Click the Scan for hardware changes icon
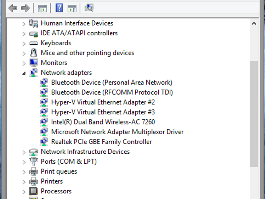This screenshot has height=199, width=265. tap(89, 8)
